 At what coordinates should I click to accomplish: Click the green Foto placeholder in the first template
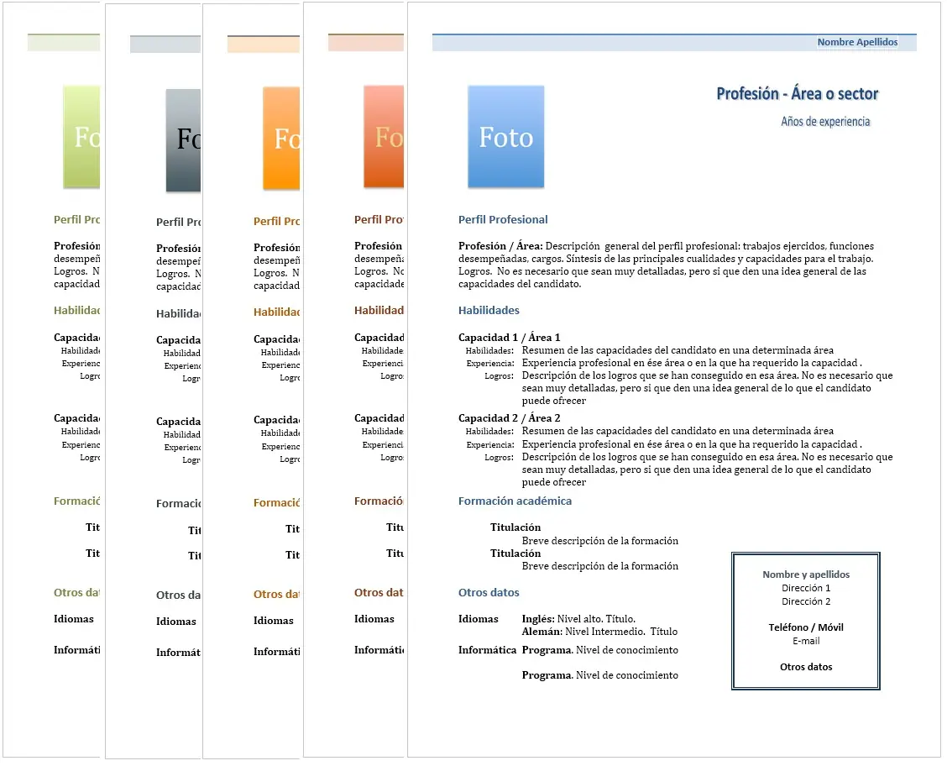point(81,137)
